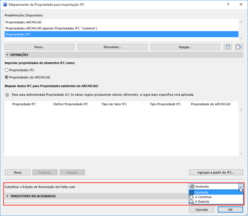Viewport: 248px width, 216px height.
Task: Click the 'Renomear...' button
Action: 112,47
